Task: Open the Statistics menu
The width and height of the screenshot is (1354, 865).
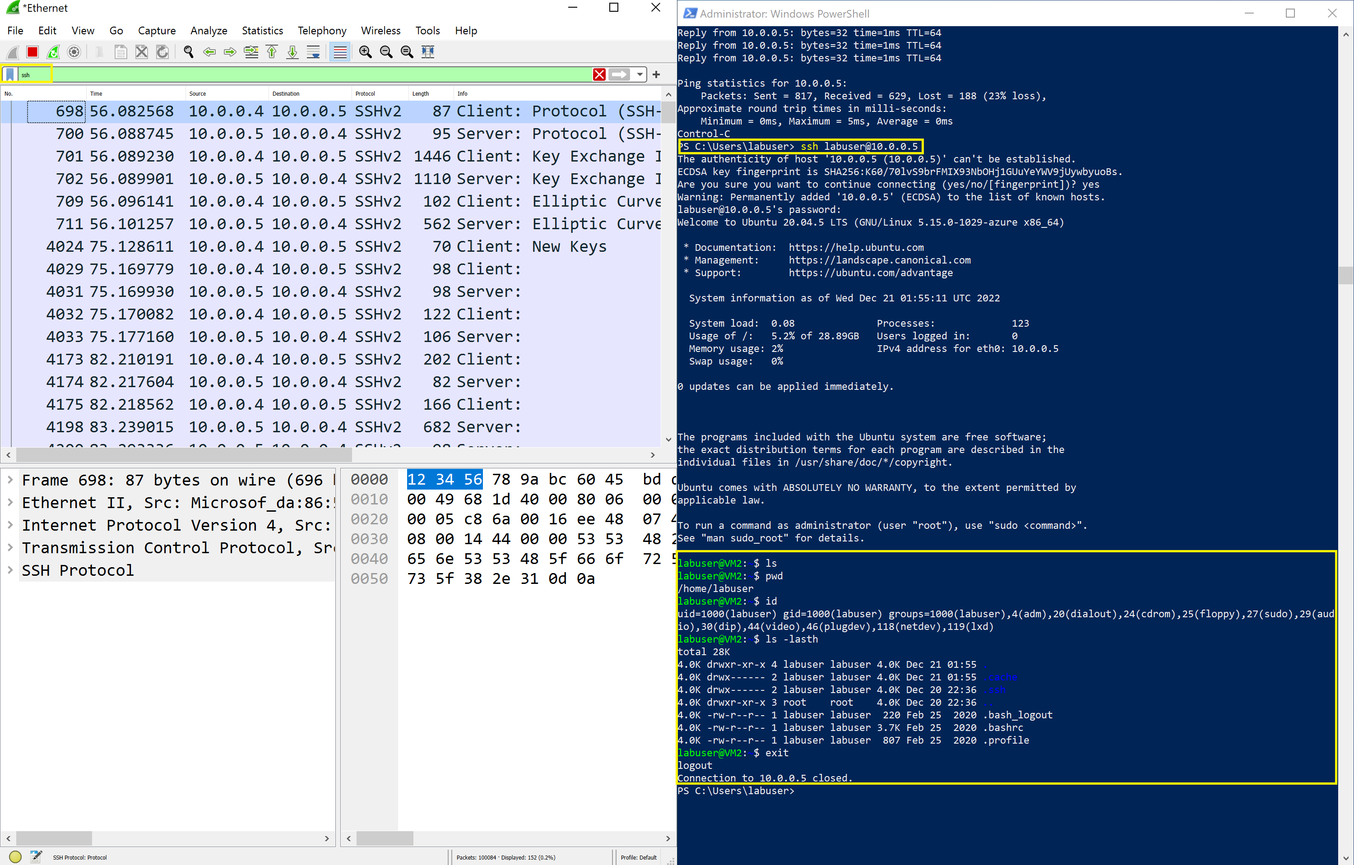Action: 263,31
